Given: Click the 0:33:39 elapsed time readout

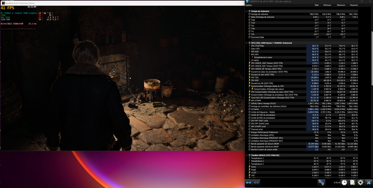Looking at the screenshot, I should pos(337,183).
